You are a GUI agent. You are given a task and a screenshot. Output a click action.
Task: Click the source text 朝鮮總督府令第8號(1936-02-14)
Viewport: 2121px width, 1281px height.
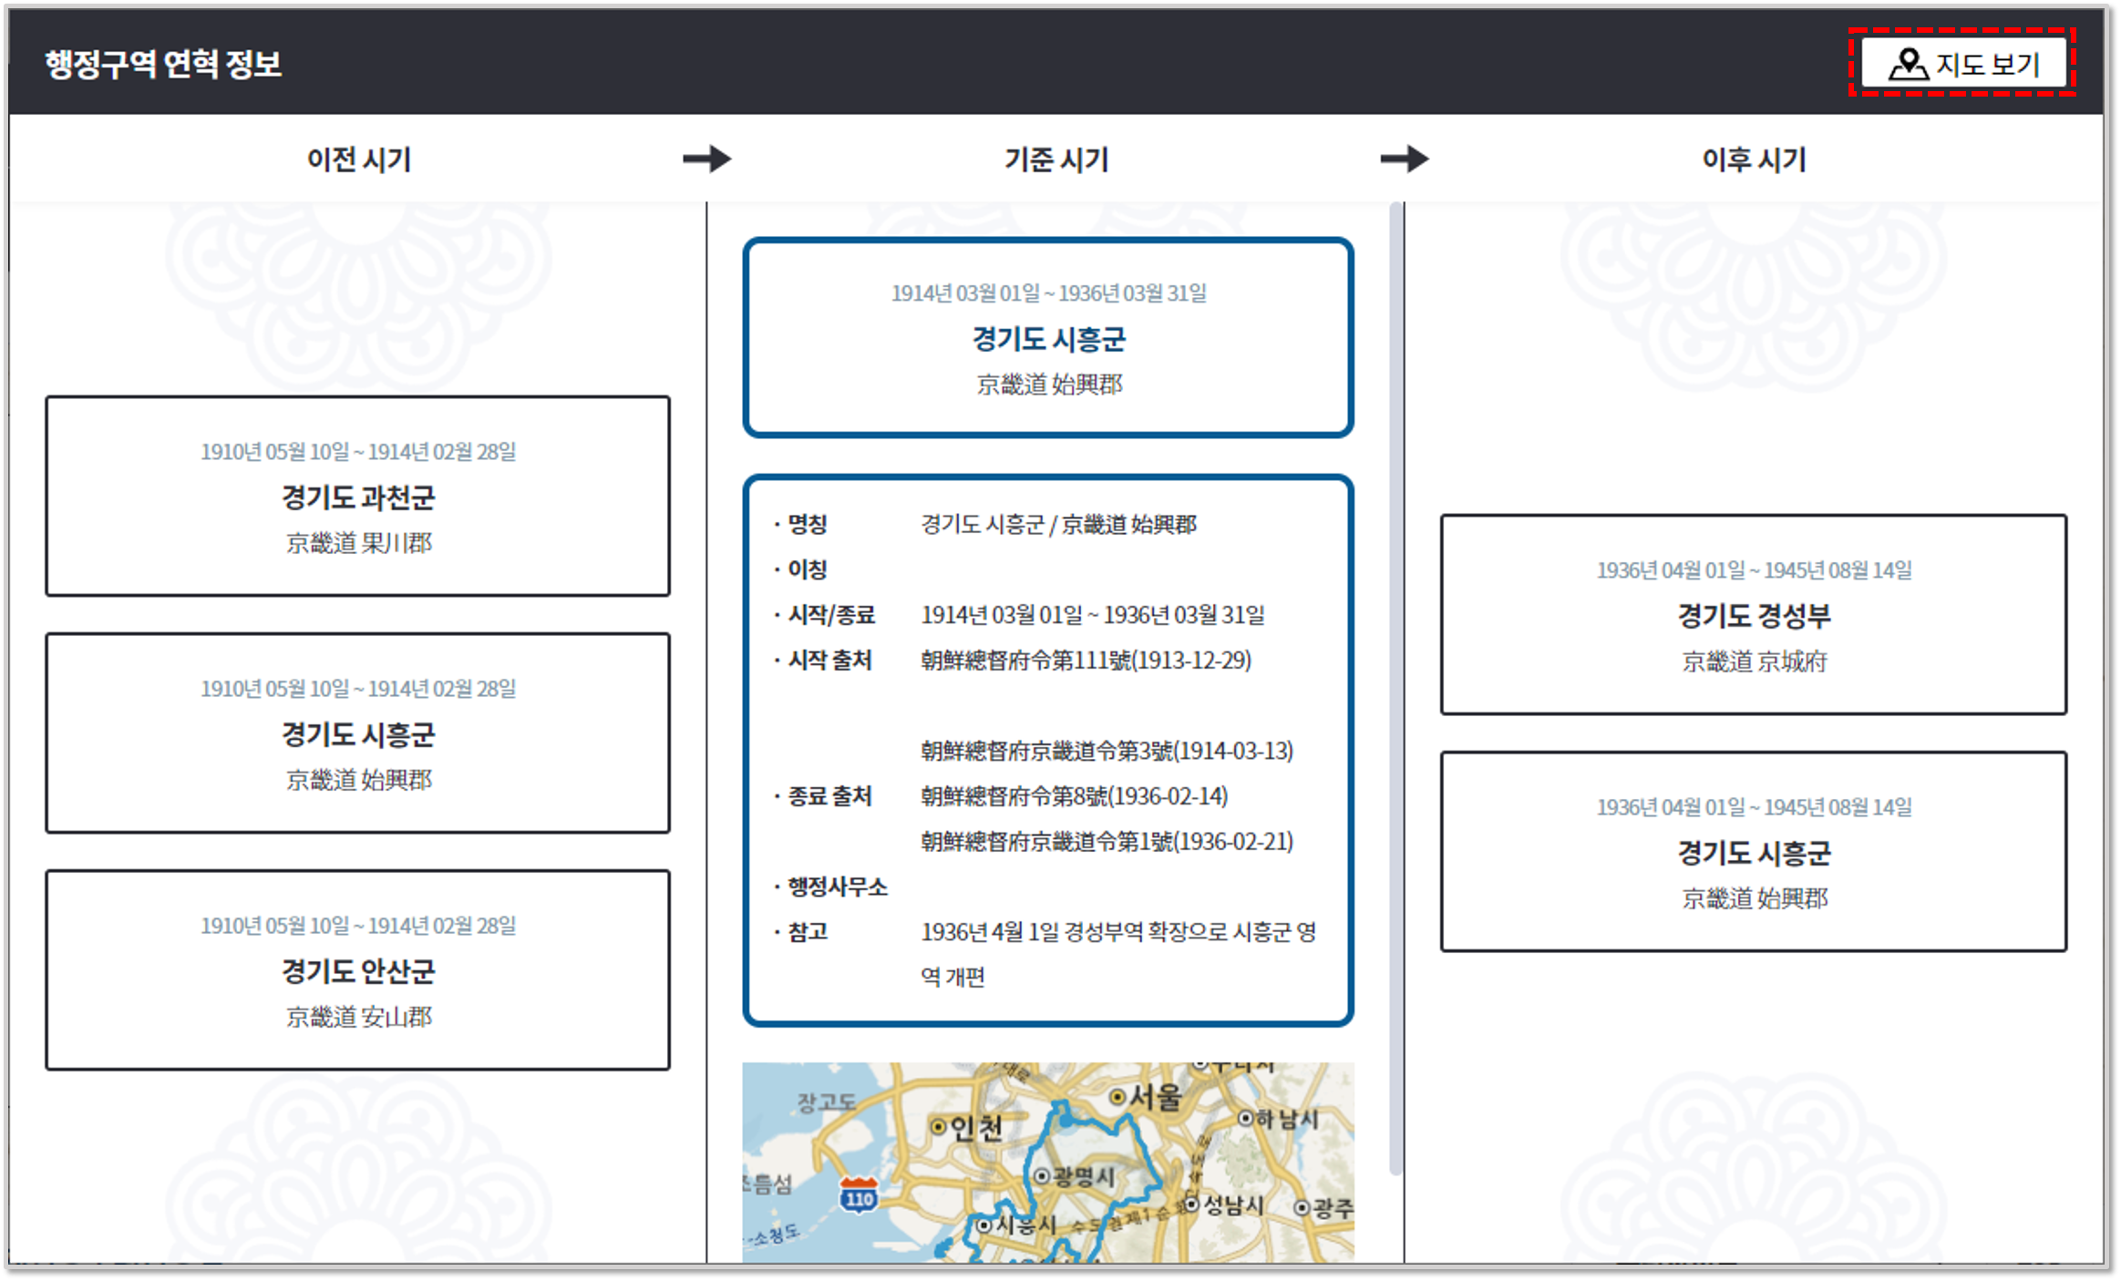[x=1074, y=795]
